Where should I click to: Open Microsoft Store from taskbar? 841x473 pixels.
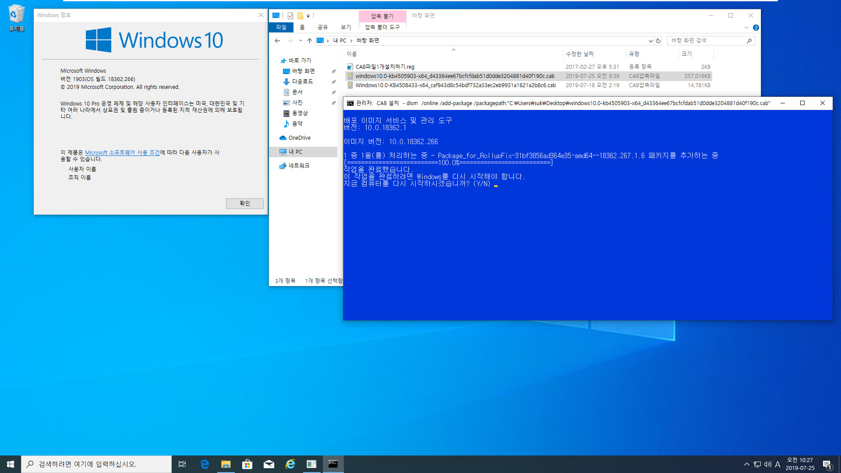point(247,464)
